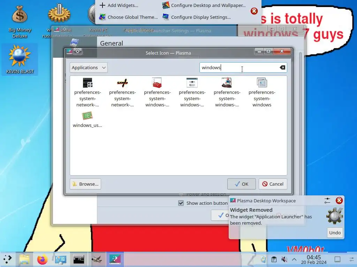Viewport: 357px width, 267px height.
Task: Open Choose Global Theme entry
Action: tap(128, 17)
